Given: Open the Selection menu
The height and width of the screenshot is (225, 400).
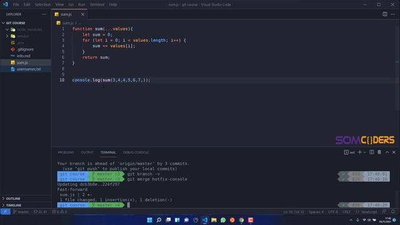Looking at the screenshot, I should (42, 4).
